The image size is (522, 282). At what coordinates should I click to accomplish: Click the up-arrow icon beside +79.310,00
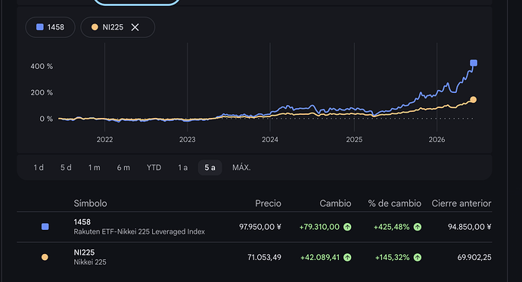(347, 227)
